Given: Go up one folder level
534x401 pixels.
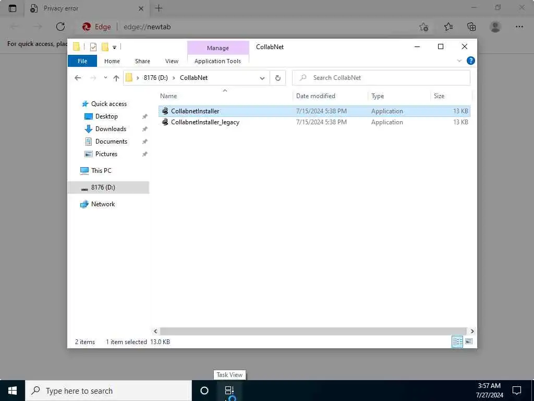Looking at the screenshot, I should [x=116, y=78].
